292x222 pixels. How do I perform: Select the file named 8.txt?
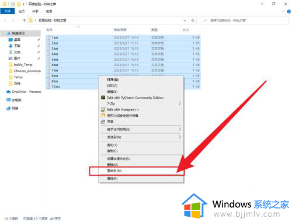[55, 76]
